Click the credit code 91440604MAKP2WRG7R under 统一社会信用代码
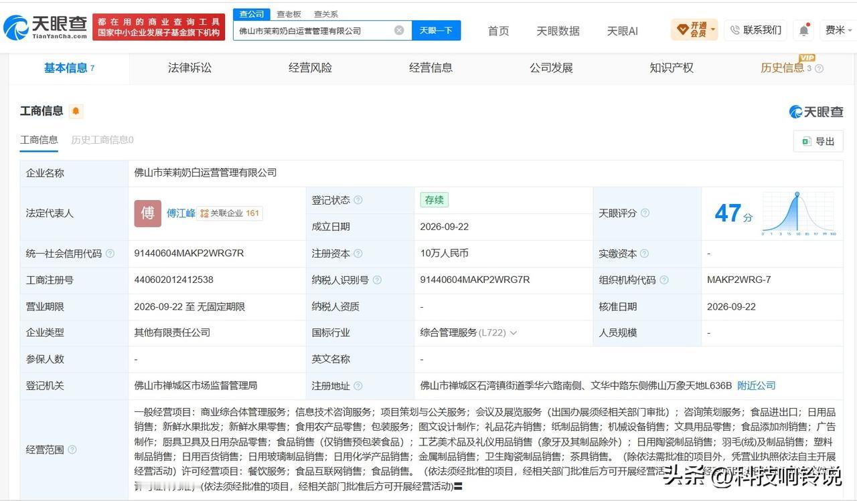This screenshot has height=501, width=857. (x=189, y=254)
